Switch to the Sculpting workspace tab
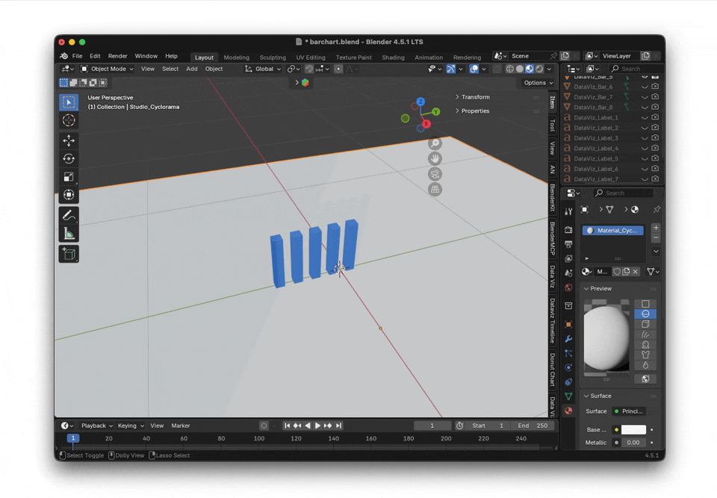The image size is (717, 498). click(272, 57)
